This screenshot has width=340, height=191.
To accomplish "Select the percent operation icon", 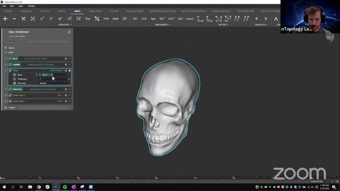I will pyautogui.click(x=97, y=19).
